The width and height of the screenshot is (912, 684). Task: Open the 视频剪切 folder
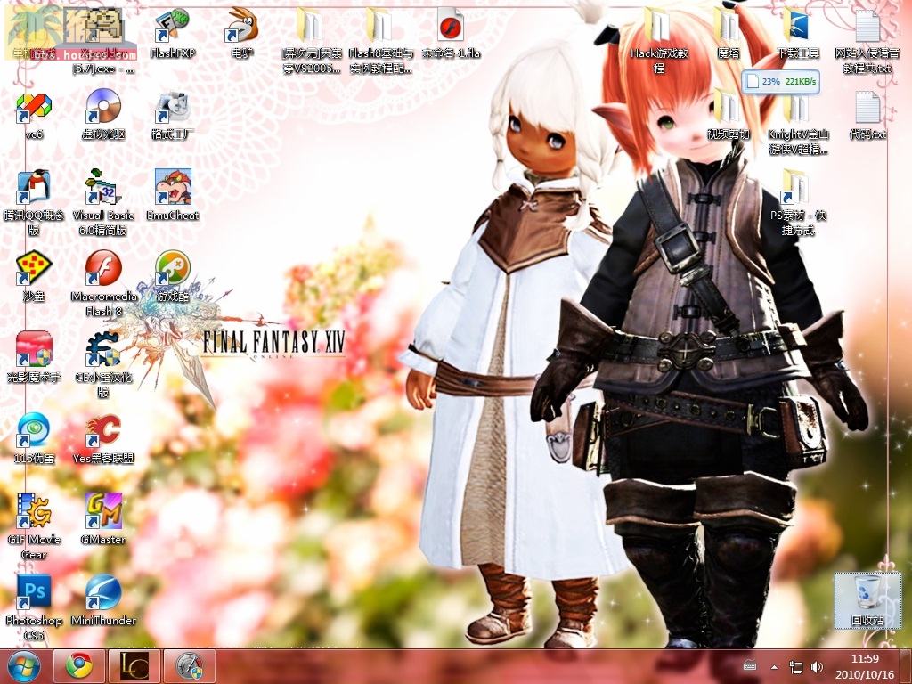click(729, 117)
